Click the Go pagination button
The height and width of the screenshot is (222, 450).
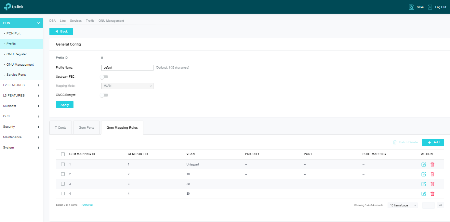point(440,205)
